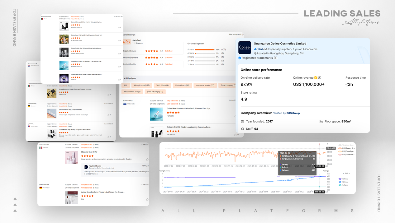Open Shipping Cost By Air product thumbnail
Screen dimensions: 395x223
point(71,157)
